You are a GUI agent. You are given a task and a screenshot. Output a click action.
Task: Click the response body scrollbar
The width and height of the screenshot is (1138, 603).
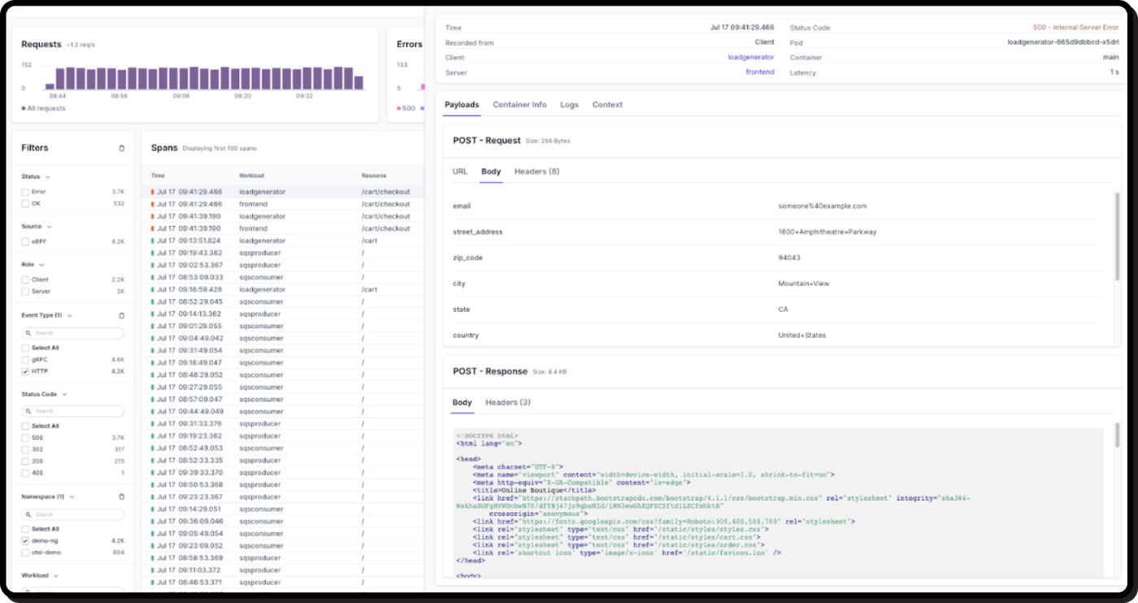coord(1117,436)
